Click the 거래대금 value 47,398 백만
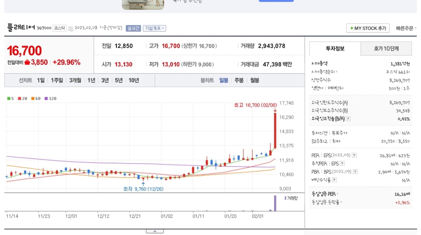Screen dimensions: 421x235 coord(277,64)
